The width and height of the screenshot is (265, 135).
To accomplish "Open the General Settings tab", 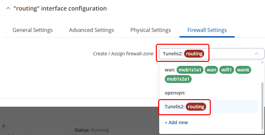I will pos(33,30).
